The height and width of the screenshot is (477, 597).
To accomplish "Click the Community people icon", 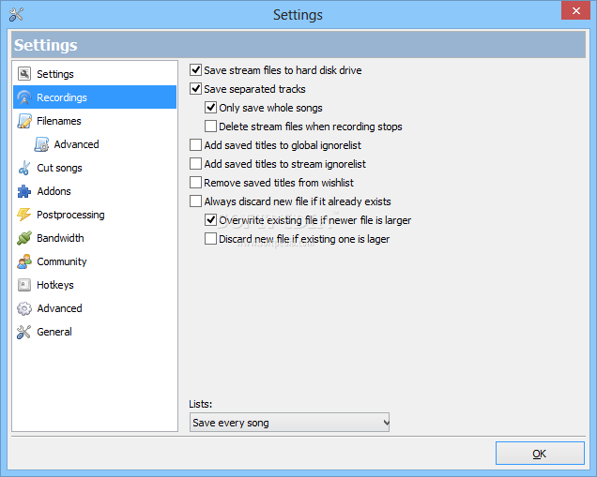I will click(x=24, y=261).
